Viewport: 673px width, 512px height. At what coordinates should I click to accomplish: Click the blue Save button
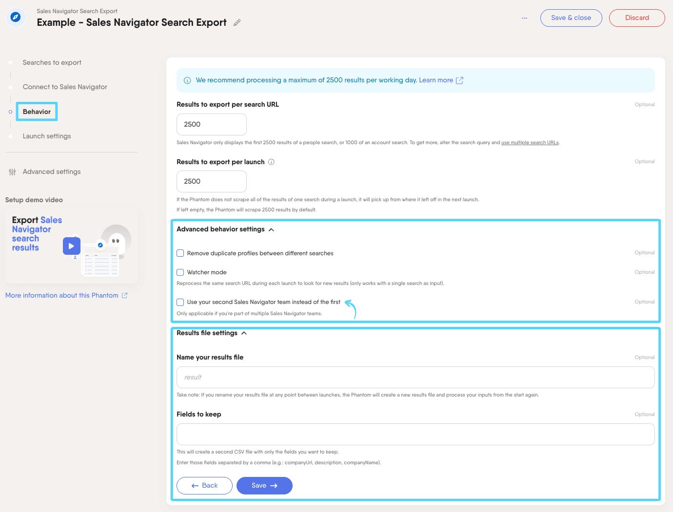coord(264,486)
